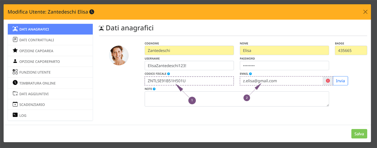The height and width of the screenshot is (148, 377).
Task: Click into the Note text area
Action: coord(237,99)
